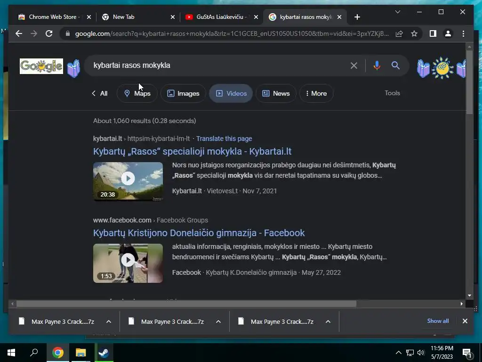Open Windows taskbar search
The image size is (482, 362).
(34, 353)
